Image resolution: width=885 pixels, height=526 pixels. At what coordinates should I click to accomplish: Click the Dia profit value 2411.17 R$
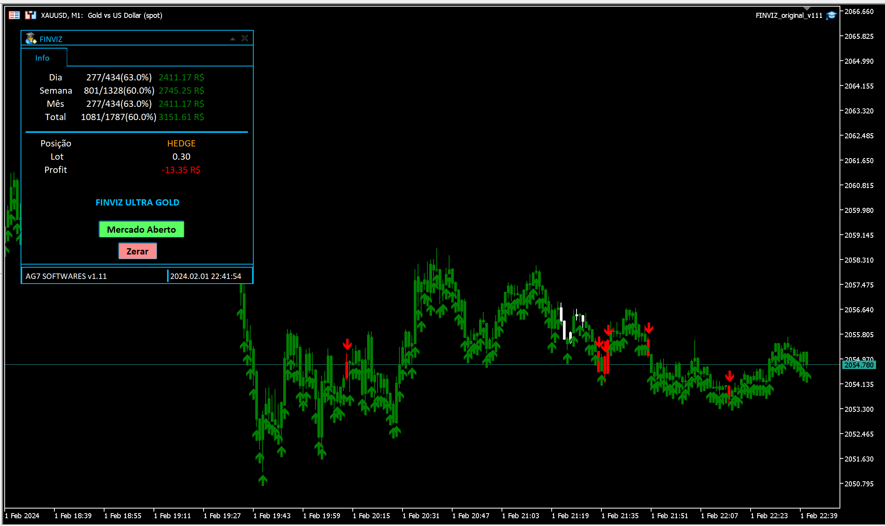tap(181, 77)
